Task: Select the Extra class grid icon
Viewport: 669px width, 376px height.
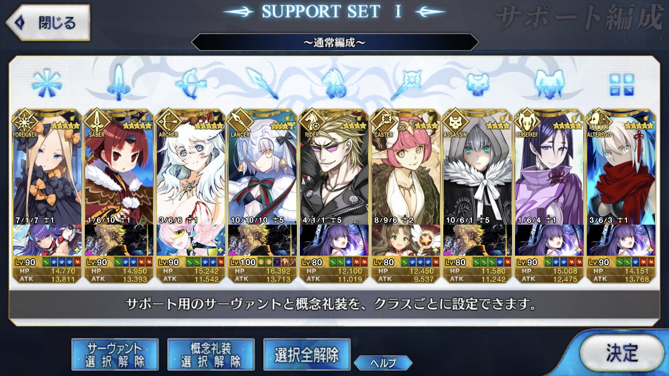Action: click(621, 84)
